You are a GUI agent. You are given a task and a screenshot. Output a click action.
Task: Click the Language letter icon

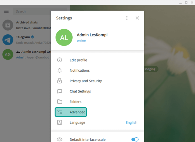(60, 123)
